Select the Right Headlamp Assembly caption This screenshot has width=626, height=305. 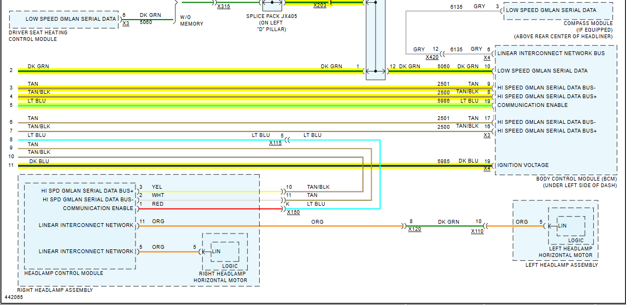(x=55, y=290)
